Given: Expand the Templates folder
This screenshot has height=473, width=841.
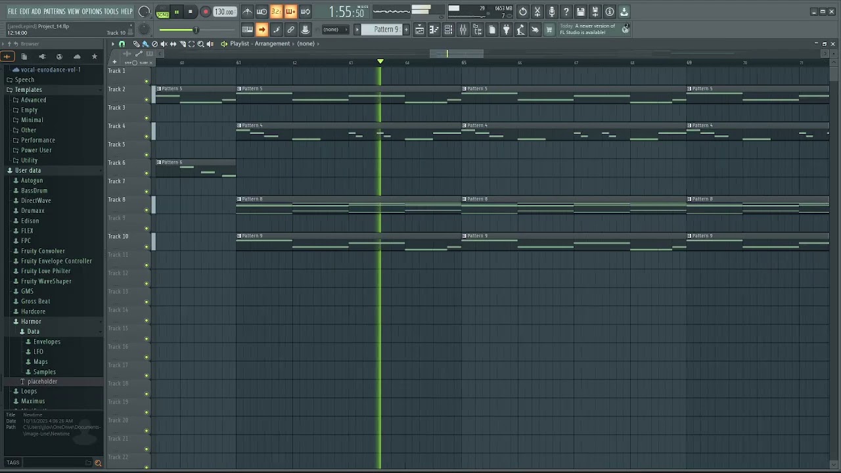Looking at the screenshot, I should tap(28, 90).
